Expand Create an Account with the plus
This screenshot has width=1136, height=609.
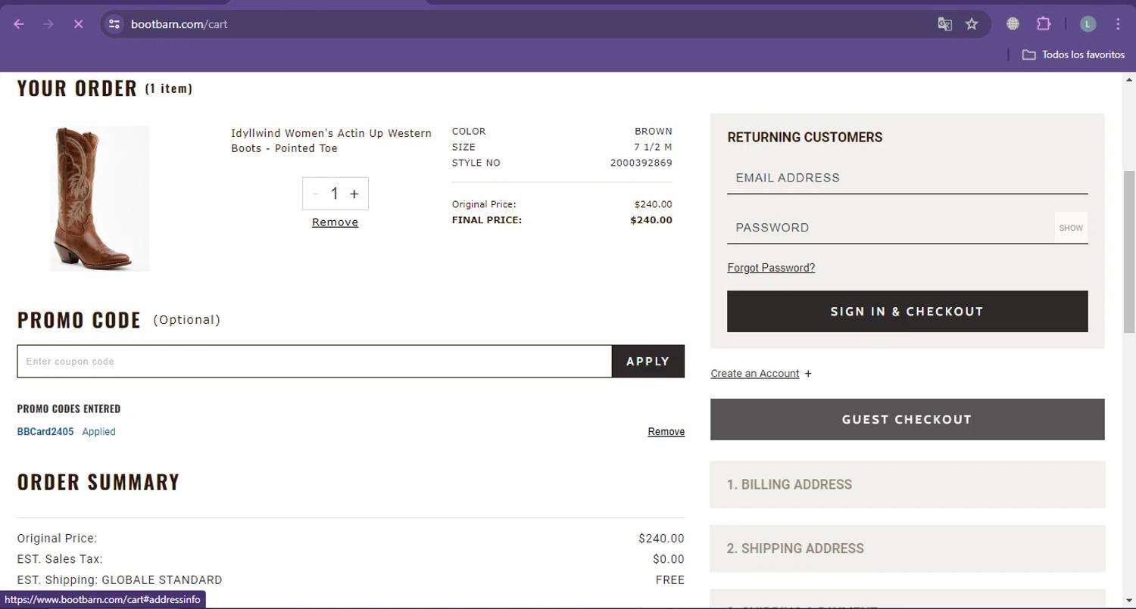pyautogui.click(x=808, y=373)
